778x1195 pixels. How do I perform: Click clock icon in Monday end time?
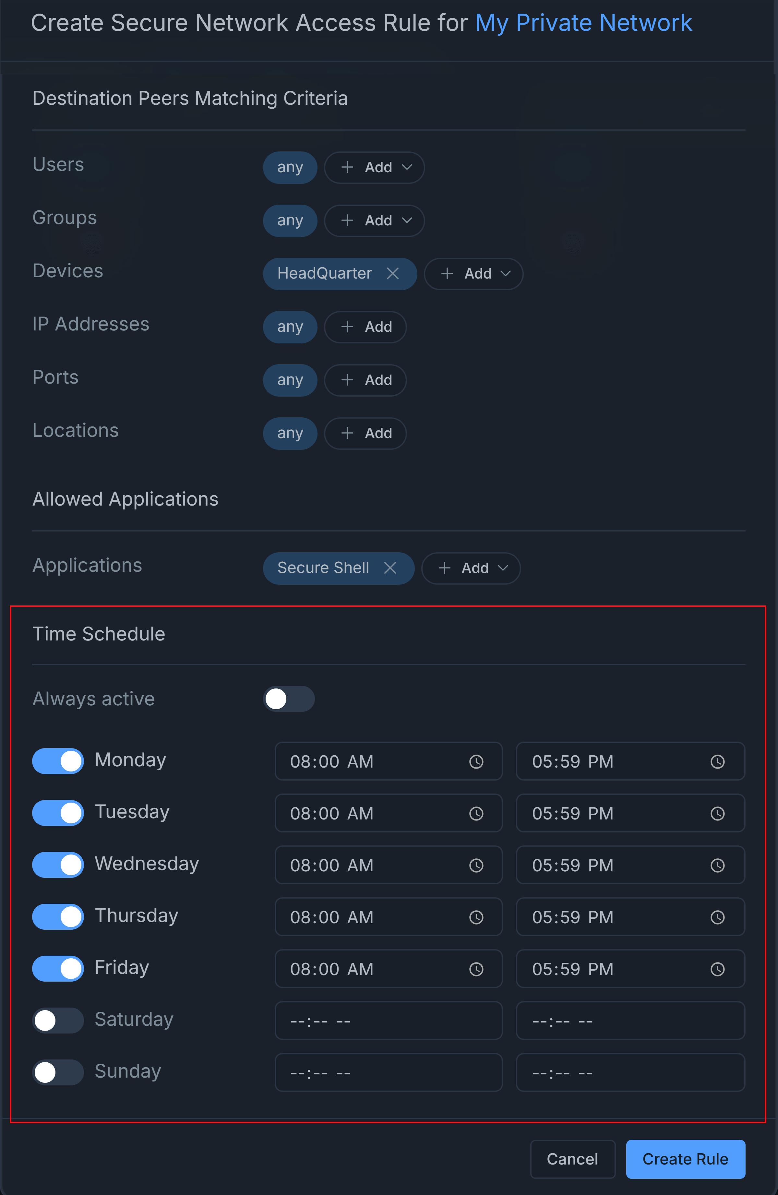coord(717,762)
